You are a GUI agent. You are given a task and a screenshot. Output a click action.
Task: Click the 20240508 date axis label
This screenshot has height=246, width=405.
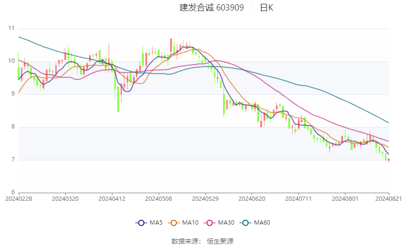click(159, 199)
